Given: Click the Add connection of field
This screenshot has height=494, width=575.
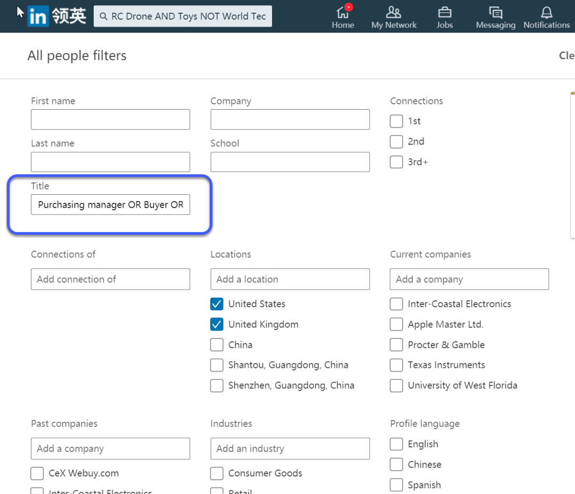Looking at the screenshot, I should point(110,279).
